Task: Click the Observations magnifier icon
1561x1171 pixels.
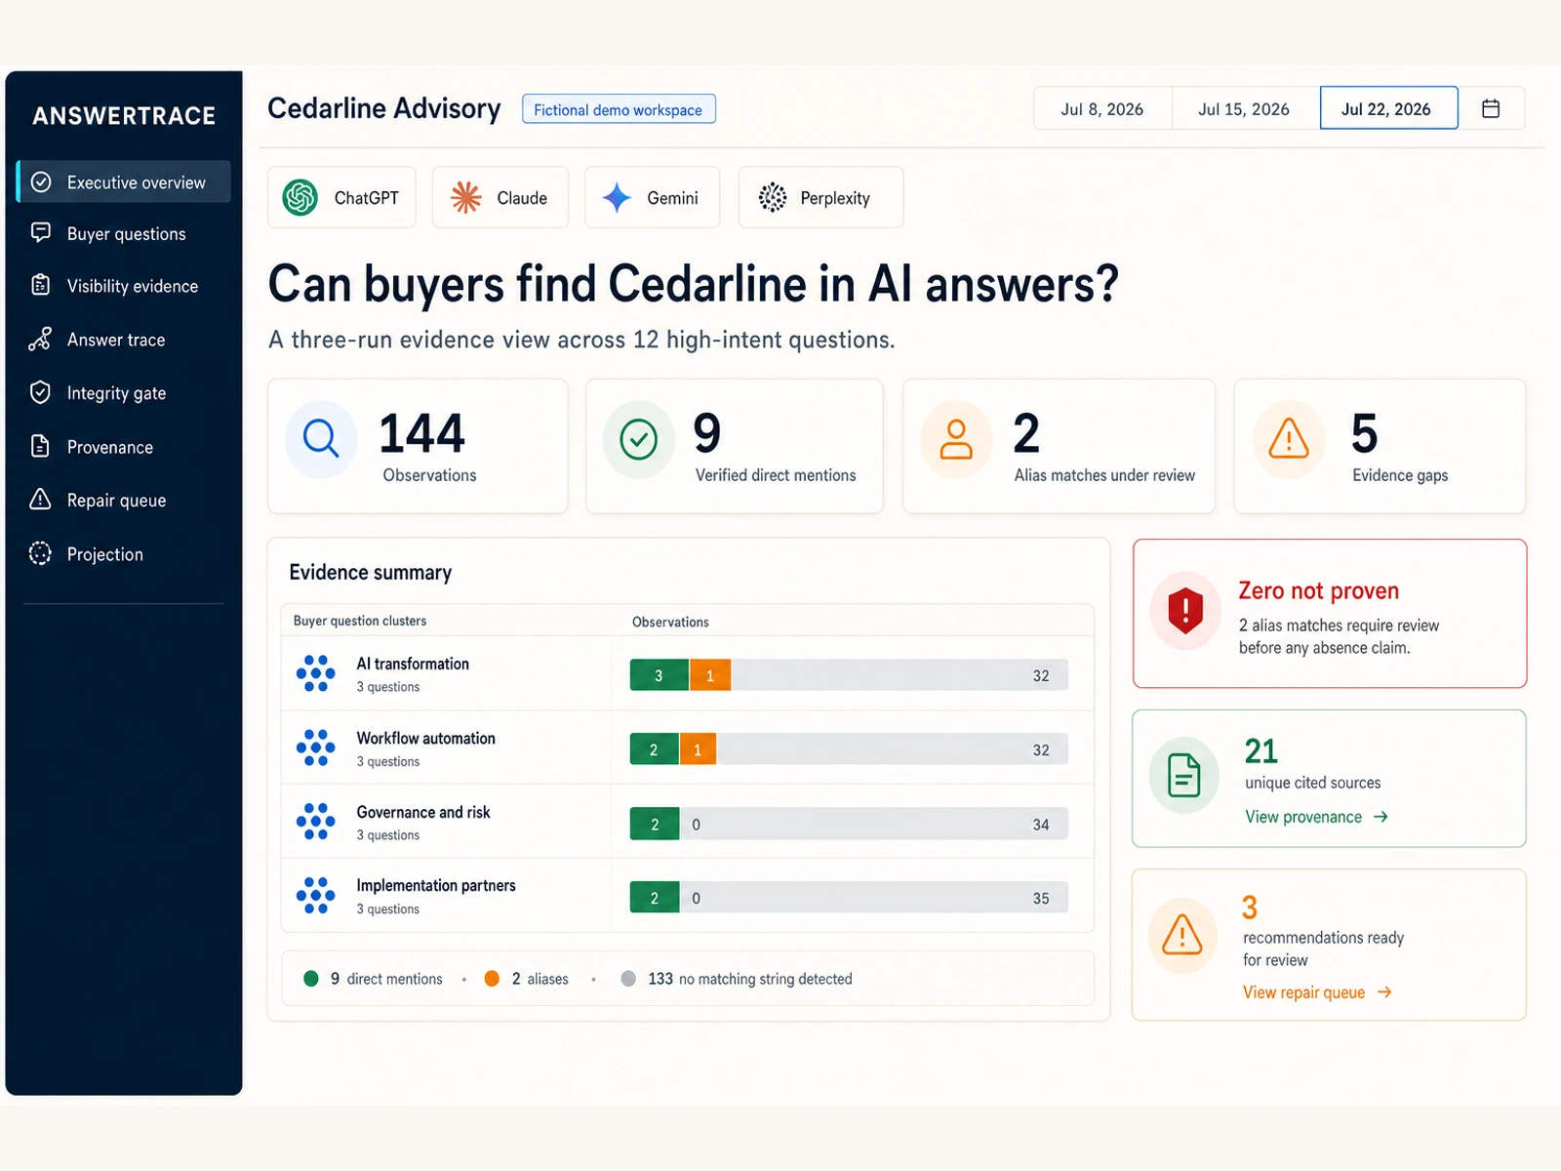Action: click(x=321, y=439)
